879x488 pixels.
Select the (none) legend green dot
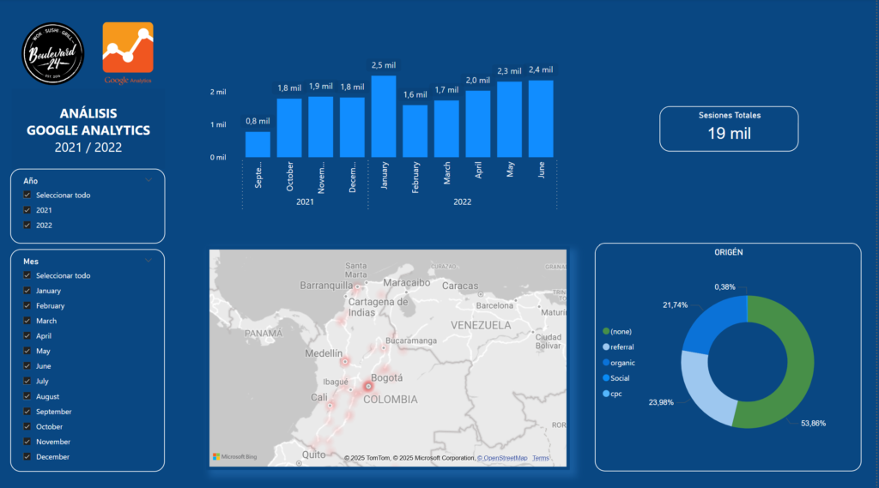click(606, 332)
